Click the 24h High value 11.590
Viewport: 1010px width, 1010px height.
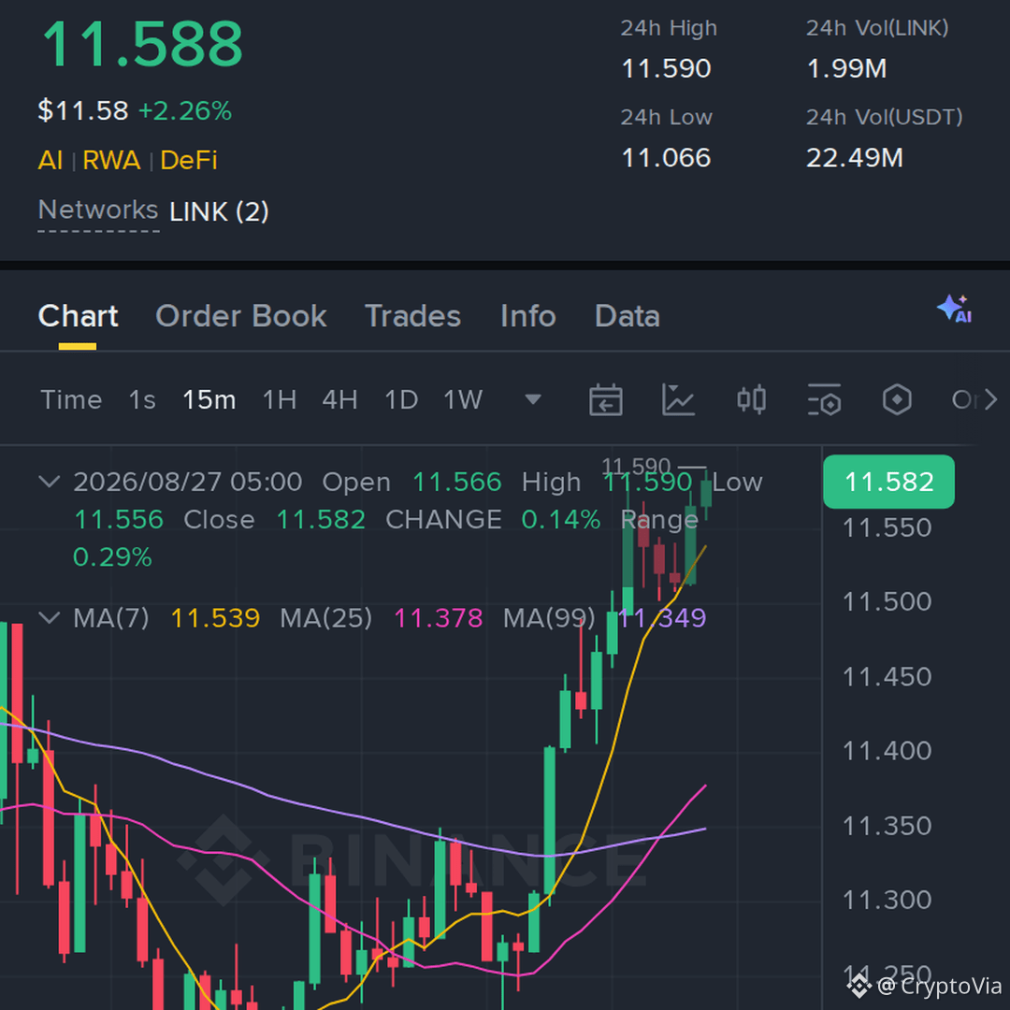coord(666,68)
